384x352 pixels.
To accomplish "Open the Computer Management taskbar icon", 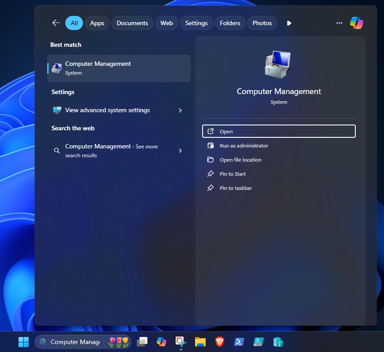I will point(278,341).
